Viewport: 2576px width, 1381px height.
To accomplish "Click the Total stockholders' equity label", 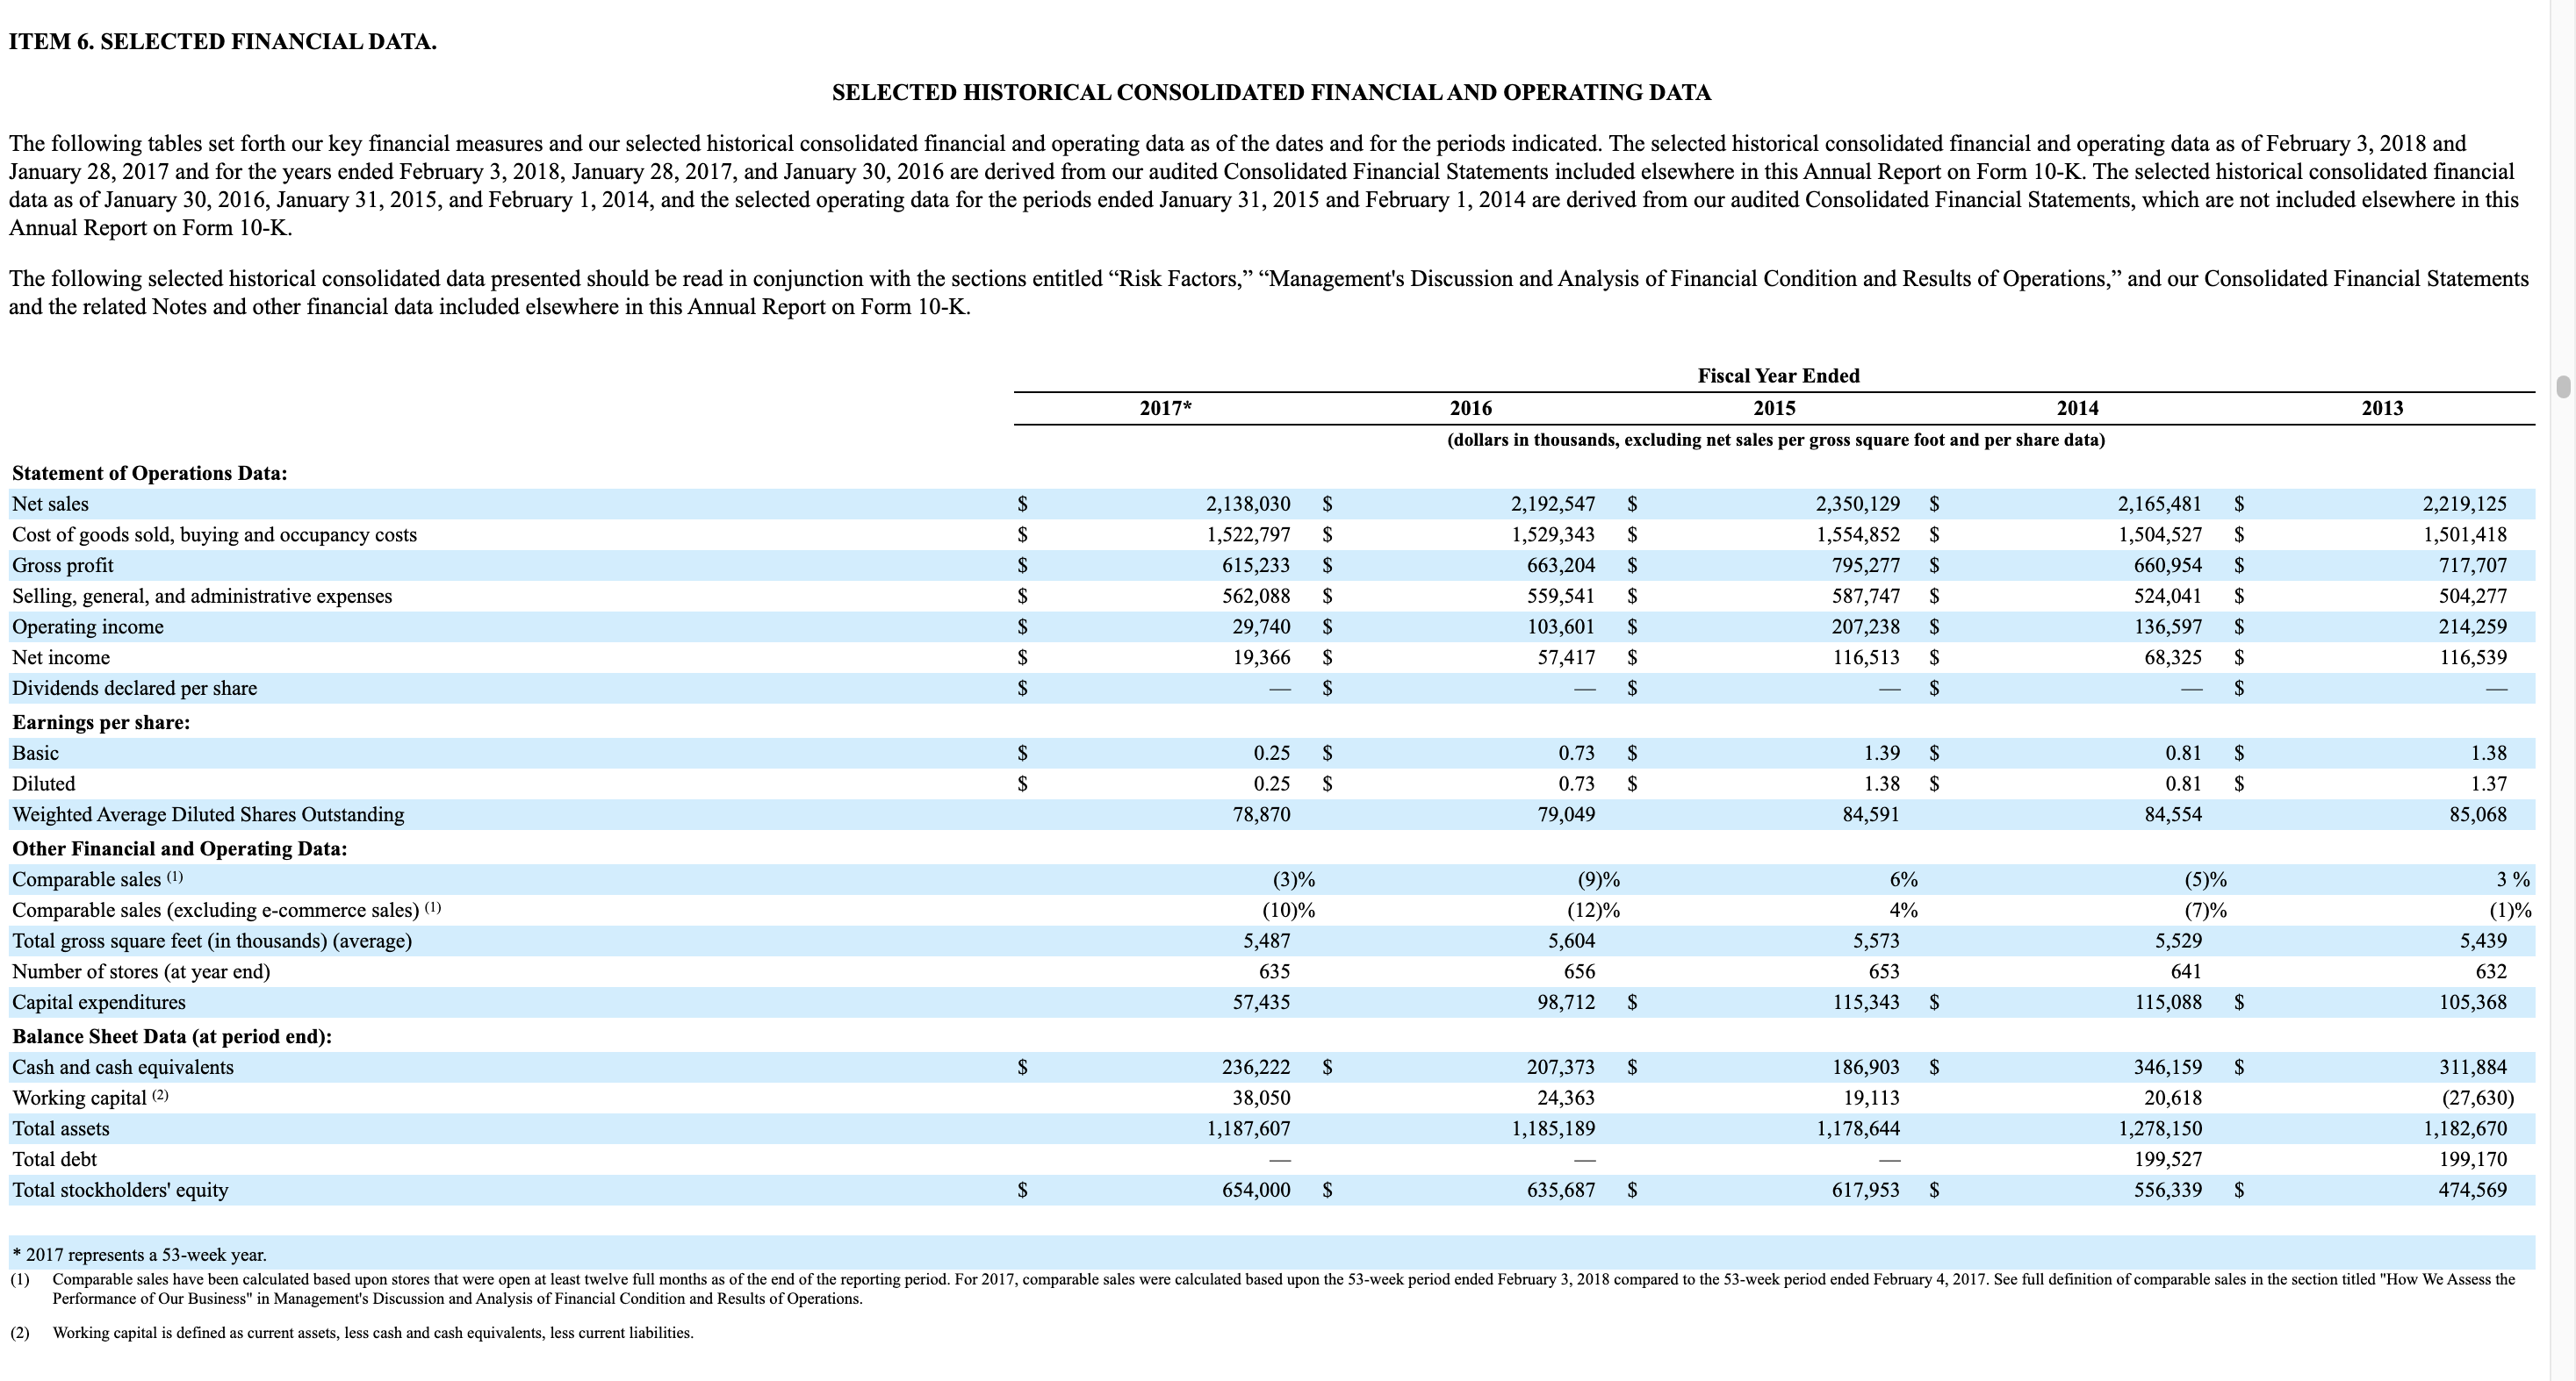I will point(120,1190).
